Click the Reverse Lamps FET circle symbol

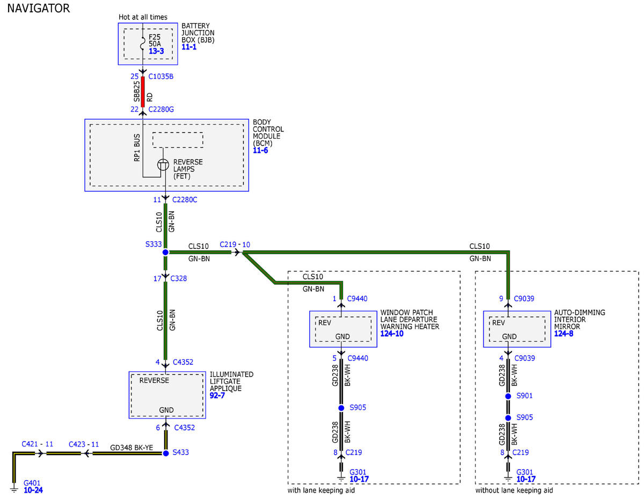point(164,165)
